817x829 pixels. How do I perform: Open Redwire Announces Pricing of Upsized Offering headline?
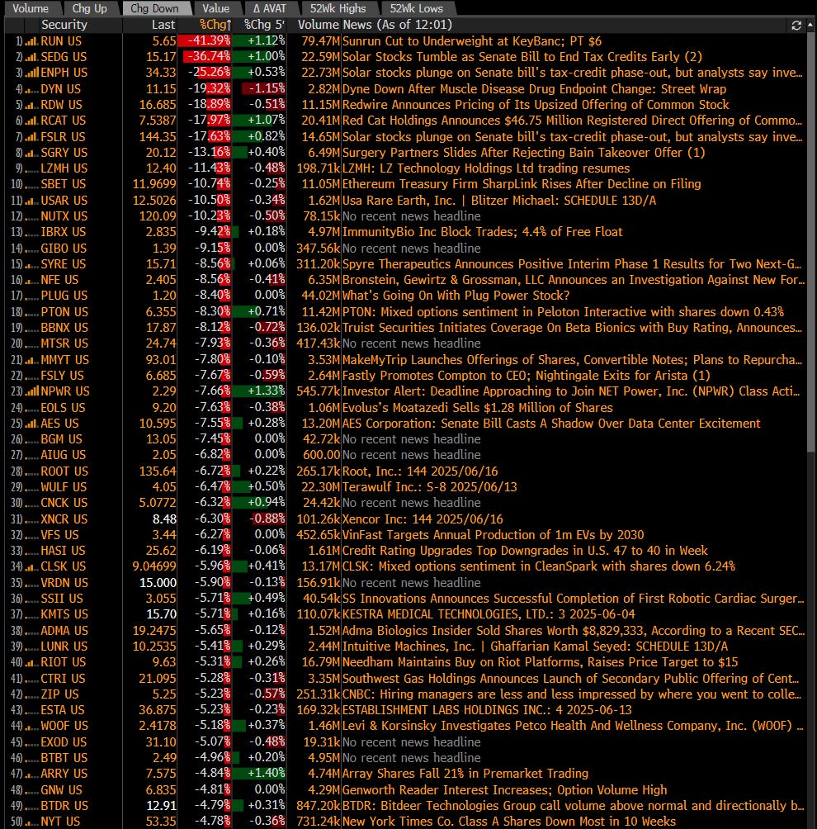[536, 105]
